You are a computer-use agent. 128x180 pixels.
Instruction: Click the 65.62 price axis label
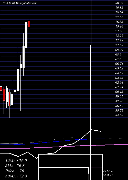119,68
